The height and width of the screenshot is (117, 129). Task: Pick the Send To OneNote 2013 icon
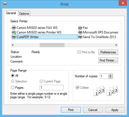[80, 37]
